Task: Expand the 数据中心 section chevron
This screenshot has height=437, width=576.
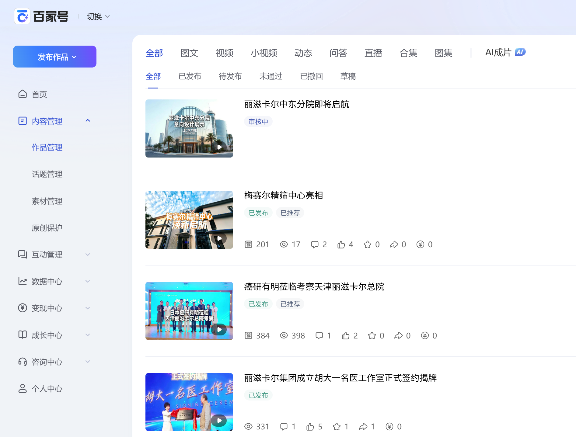Action: [x=88, y=281]
